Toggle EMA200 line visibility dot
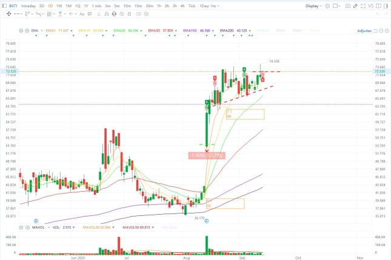Image resolution: width=391 pixels, height=260 pixels. (x=250, y=31)
